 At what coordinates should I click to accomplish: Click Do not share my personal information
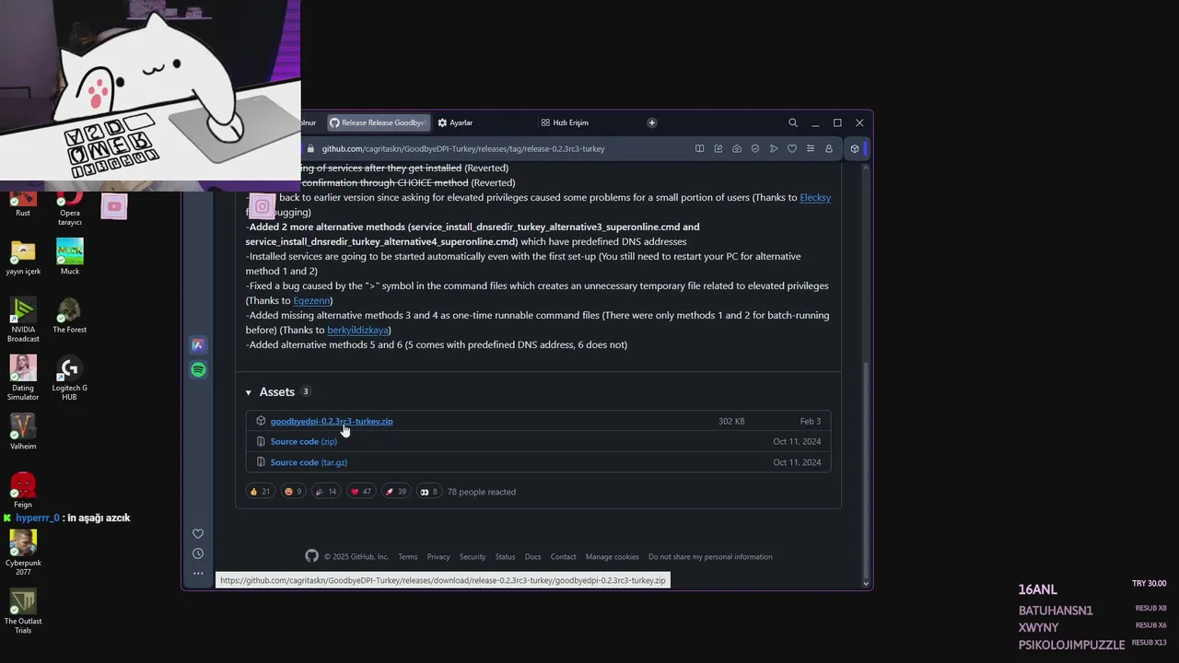tap(710, 556)
